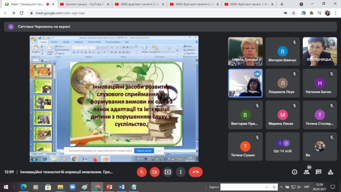Viewport: 341px width, 192px height.
Task: Select Людмила Ляук participant tile
Action: pos(282,83)
